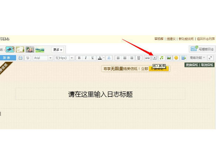Open the 高级功能 advanced features menu

pyautogui.click(x=197, y=58)
